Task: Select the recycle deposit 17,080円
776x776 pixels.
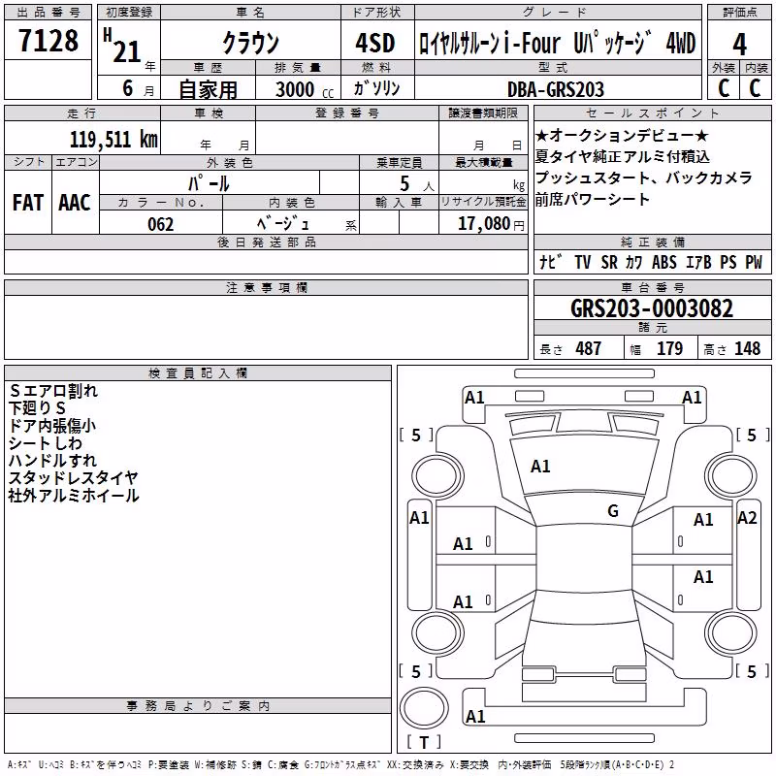Action: click(491, 224)
